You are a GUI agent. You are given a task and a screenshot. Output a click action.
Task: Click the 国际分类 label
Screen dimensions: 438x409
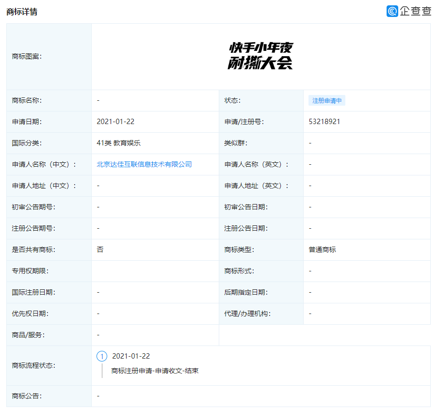coord(27,143)
